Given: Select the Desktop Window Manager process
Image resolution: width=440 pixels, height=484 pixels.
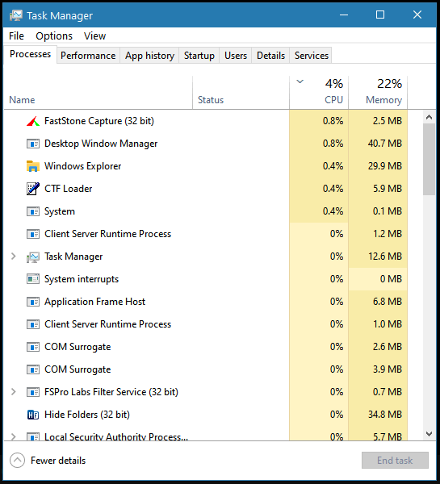Looking at the screenshot, I should tap(206, 144).
